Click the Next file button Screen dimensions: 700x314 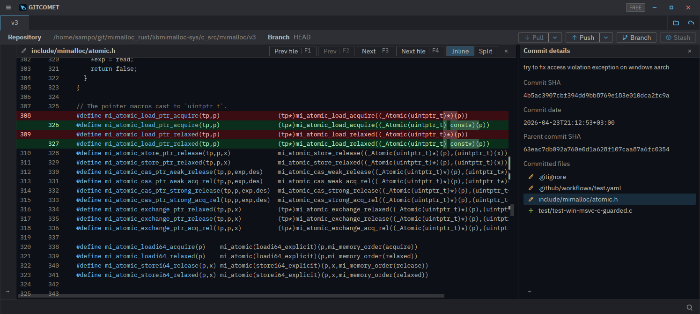click(413, 51)
